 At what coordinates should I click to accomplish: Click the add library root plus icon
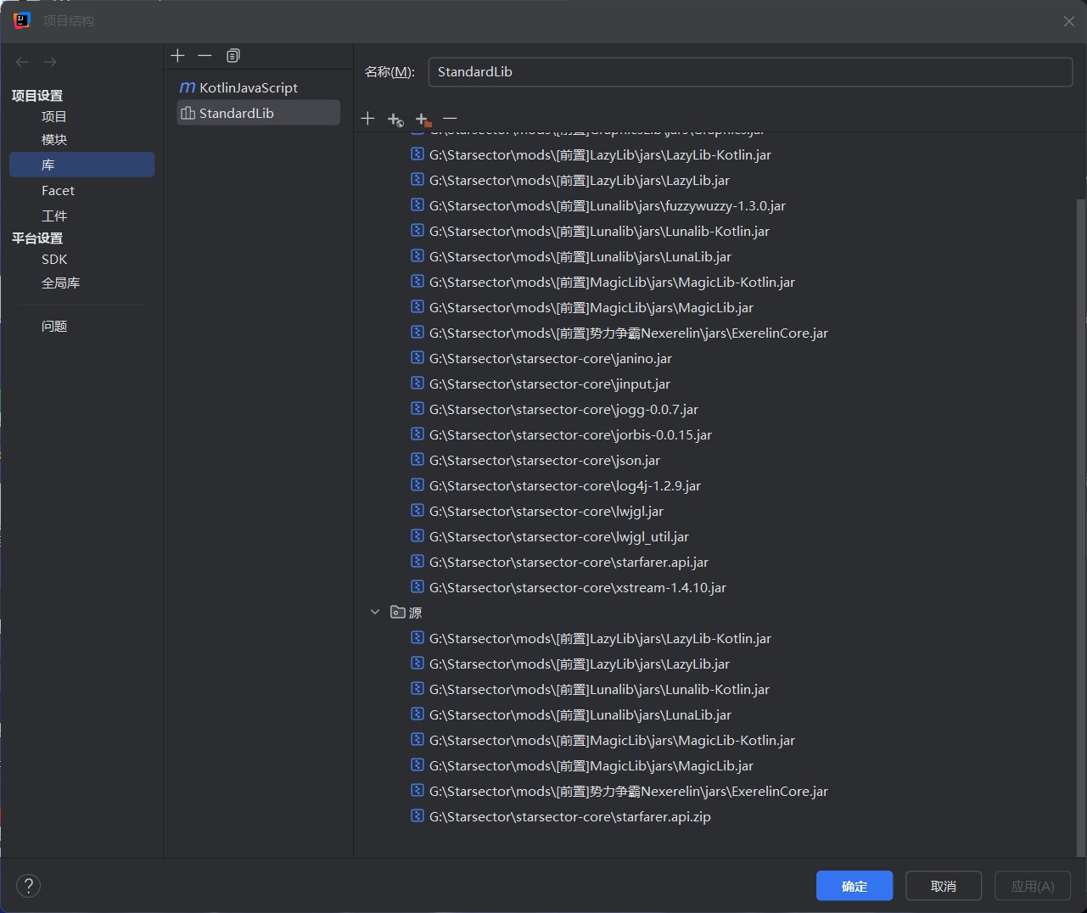tap(367, 119)
